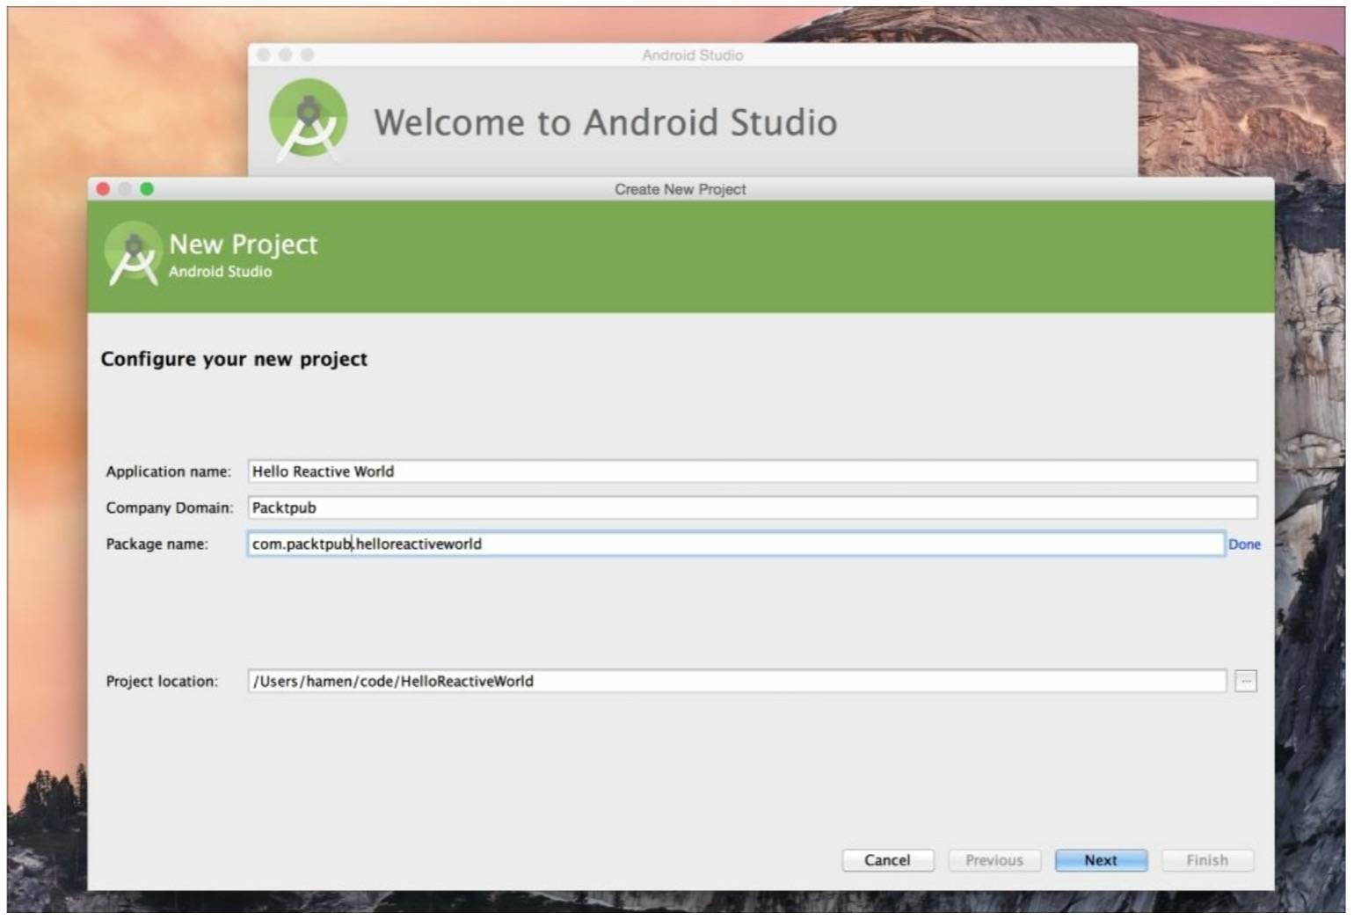This screenshot has width=1354, height=920.
Task: Focus the Application name text field
Action: point(752,471)
